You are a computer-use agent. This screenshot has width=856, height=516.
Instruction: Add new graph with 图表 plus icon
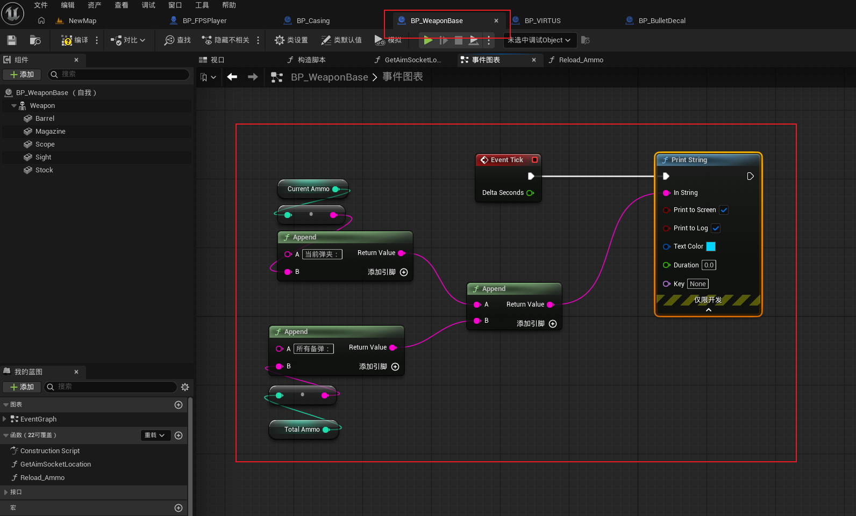pos(179,405)
